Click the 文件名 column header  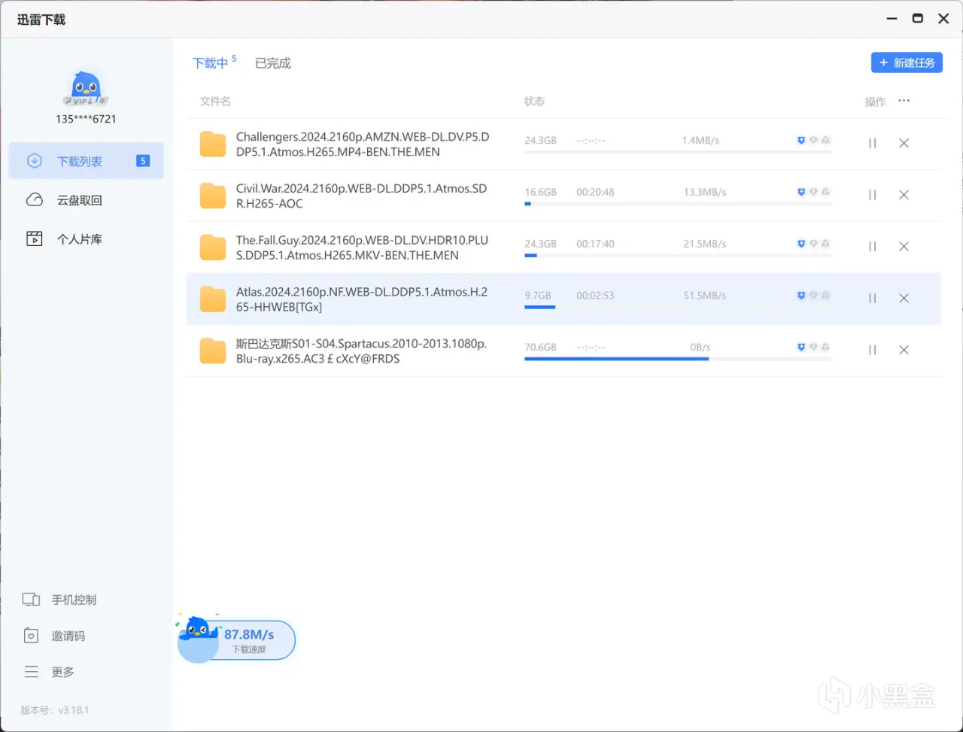215,101
